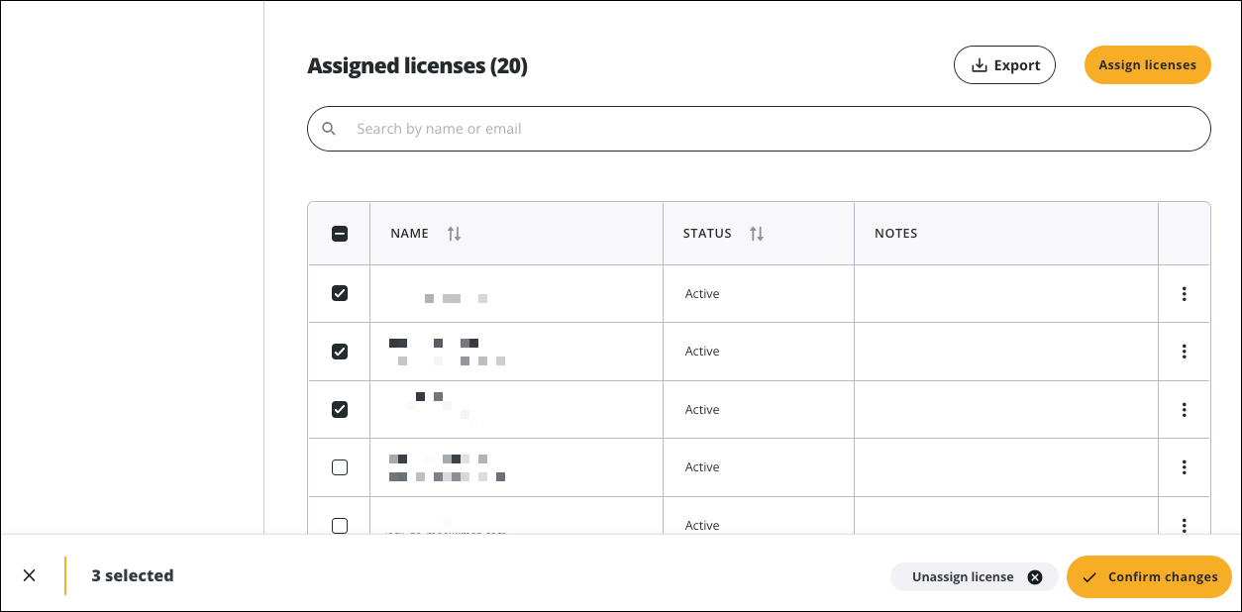
Task: Open three-dot menu for second row
Action: coord(1184,352)
